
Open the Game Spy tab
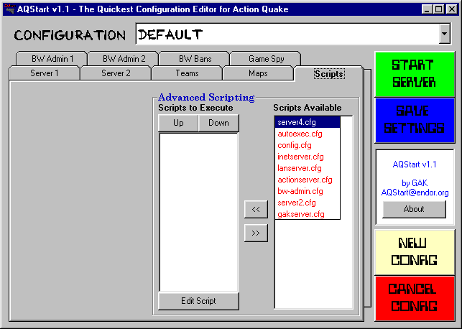click(266, 59)
